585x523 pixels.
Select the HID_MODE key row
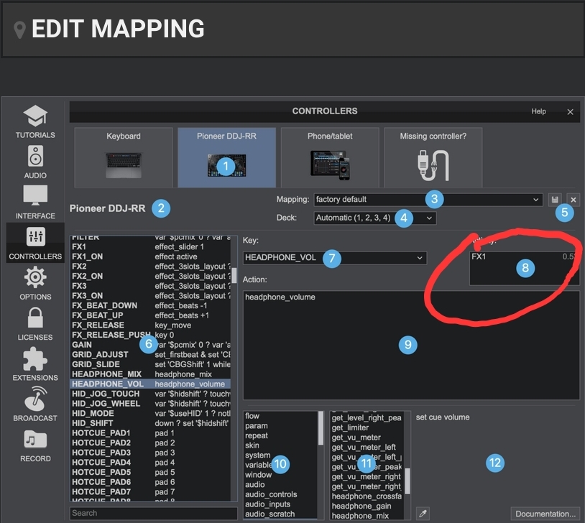150,413
